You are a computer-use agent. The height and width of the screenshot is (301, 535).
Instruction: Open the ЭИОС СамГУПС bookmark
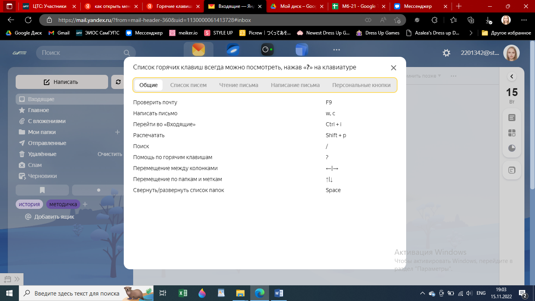tap(98, 33)
